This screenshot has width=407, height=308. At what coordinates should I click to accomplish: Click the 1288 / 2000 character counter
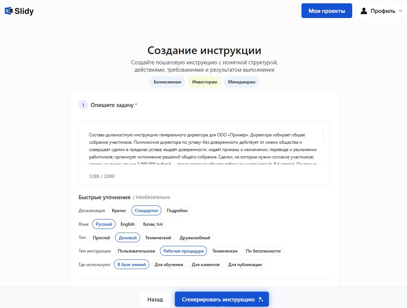[x=101, y=176]
